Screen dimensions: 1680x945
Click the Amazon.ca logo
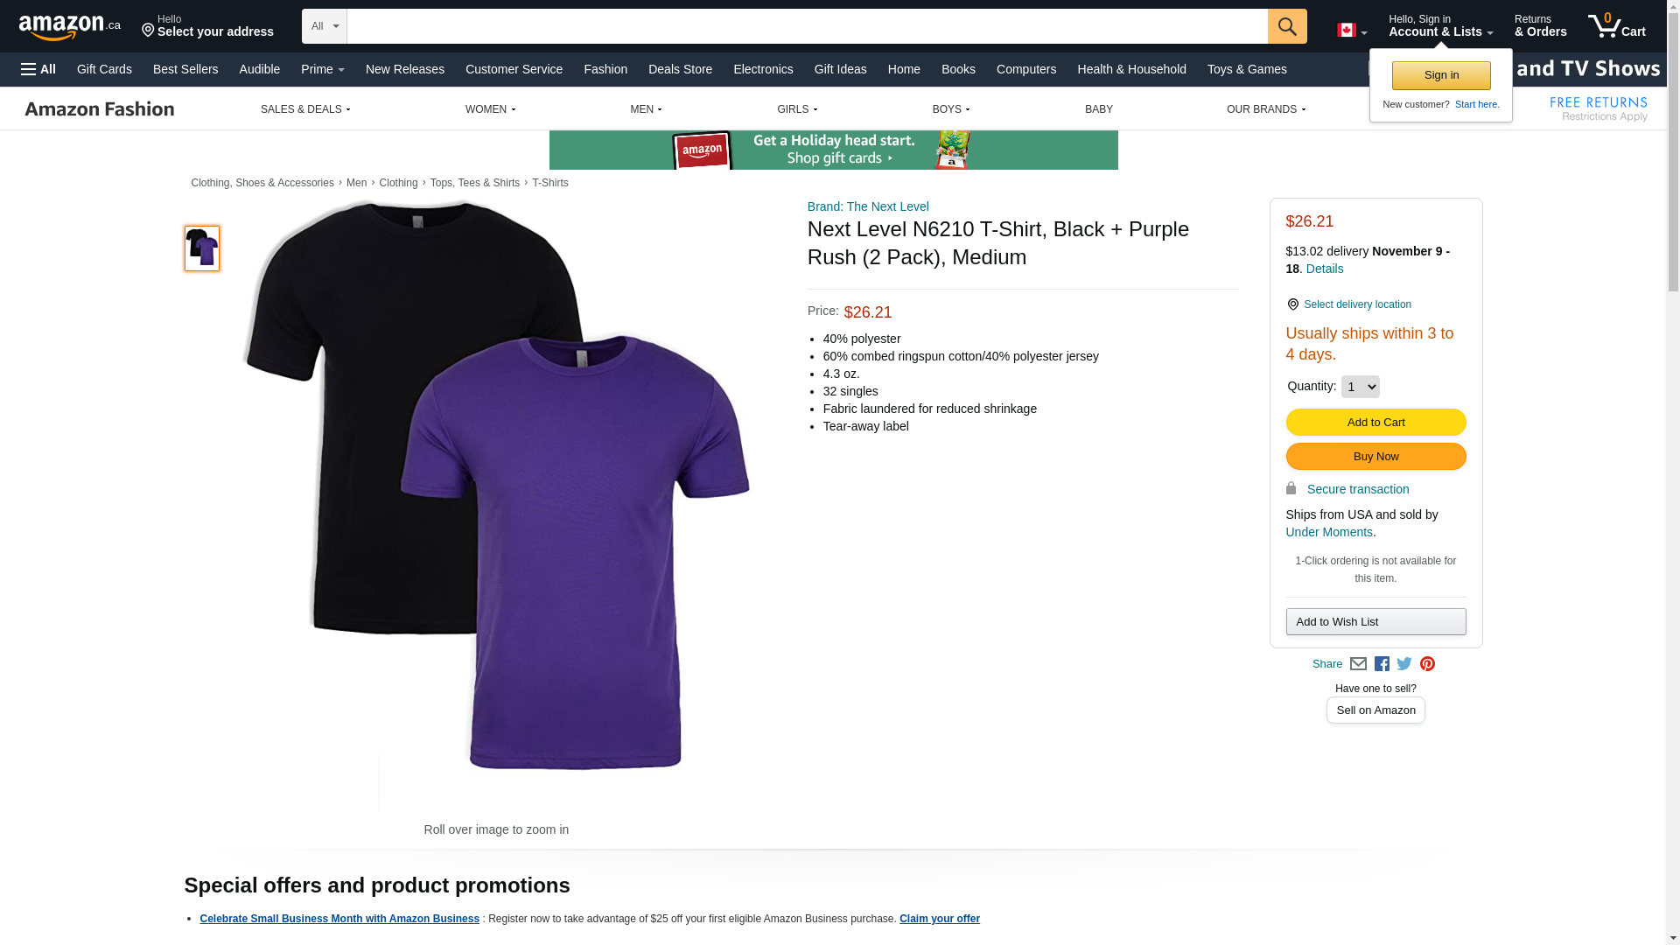tap(70, 27)
